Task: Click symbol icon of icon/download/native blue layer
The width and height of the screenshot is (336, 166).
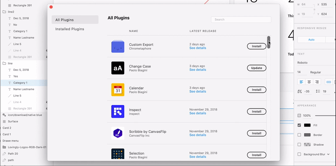Action: coord(4,115)
